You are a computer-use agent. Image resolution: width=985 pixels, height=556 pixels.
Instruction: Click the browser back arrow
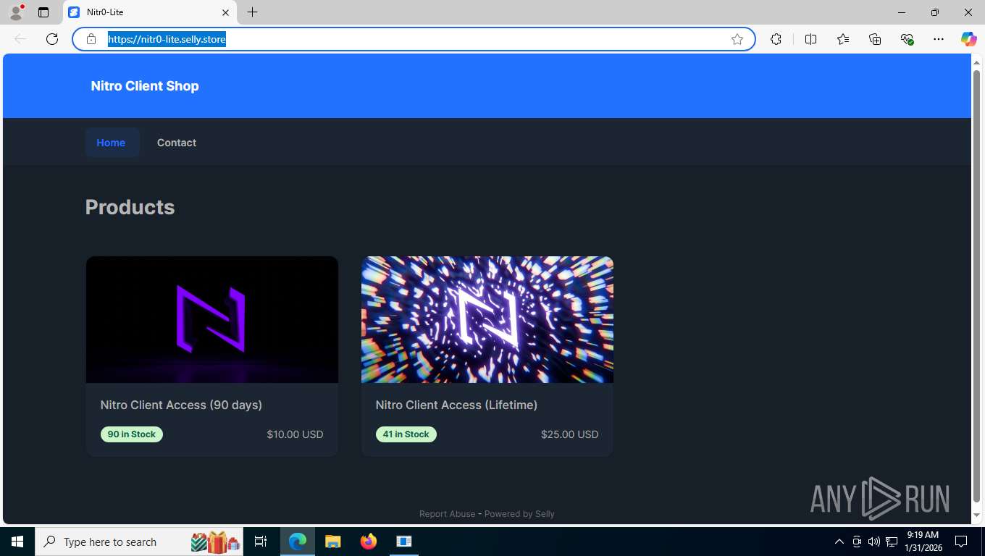coord(20,39)
